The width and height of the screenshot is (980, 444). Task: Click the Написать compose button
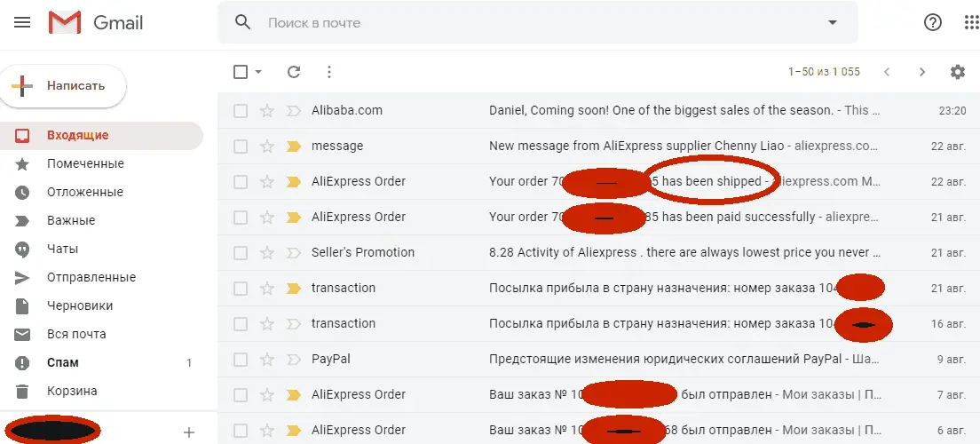[x=63, y=85]
